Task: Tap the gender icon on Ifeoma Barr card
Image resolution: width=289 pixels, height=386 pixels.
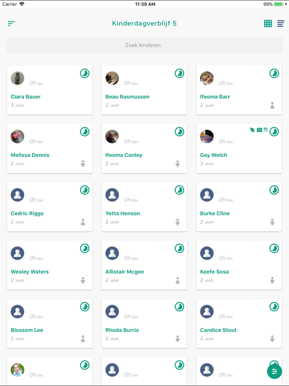Action: (272, 106)
